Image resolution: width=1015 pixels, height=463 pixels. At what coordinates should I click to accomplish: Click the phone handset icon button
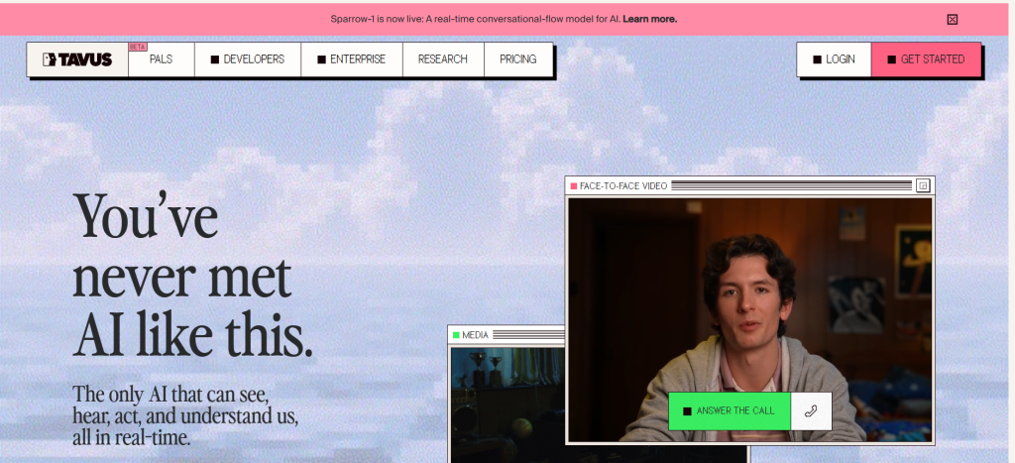coord(811,411)
